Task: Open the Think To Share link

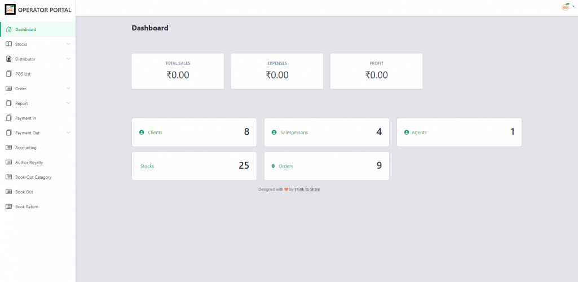Action: coord(307,190)
